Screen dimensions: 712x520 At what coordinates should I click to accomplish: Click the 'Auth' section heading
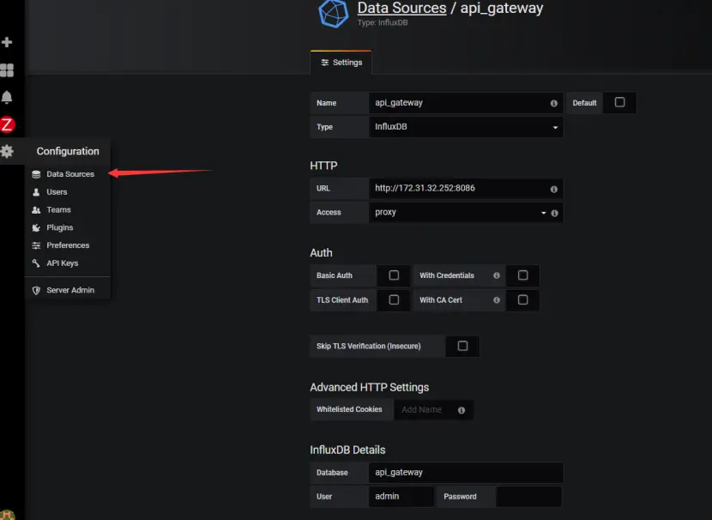[x=321, y=253]
